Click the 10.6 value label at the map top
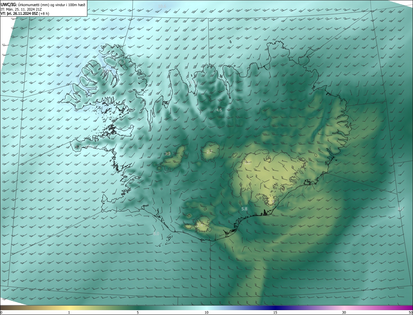The image size is (413, 315). point(162,6)
